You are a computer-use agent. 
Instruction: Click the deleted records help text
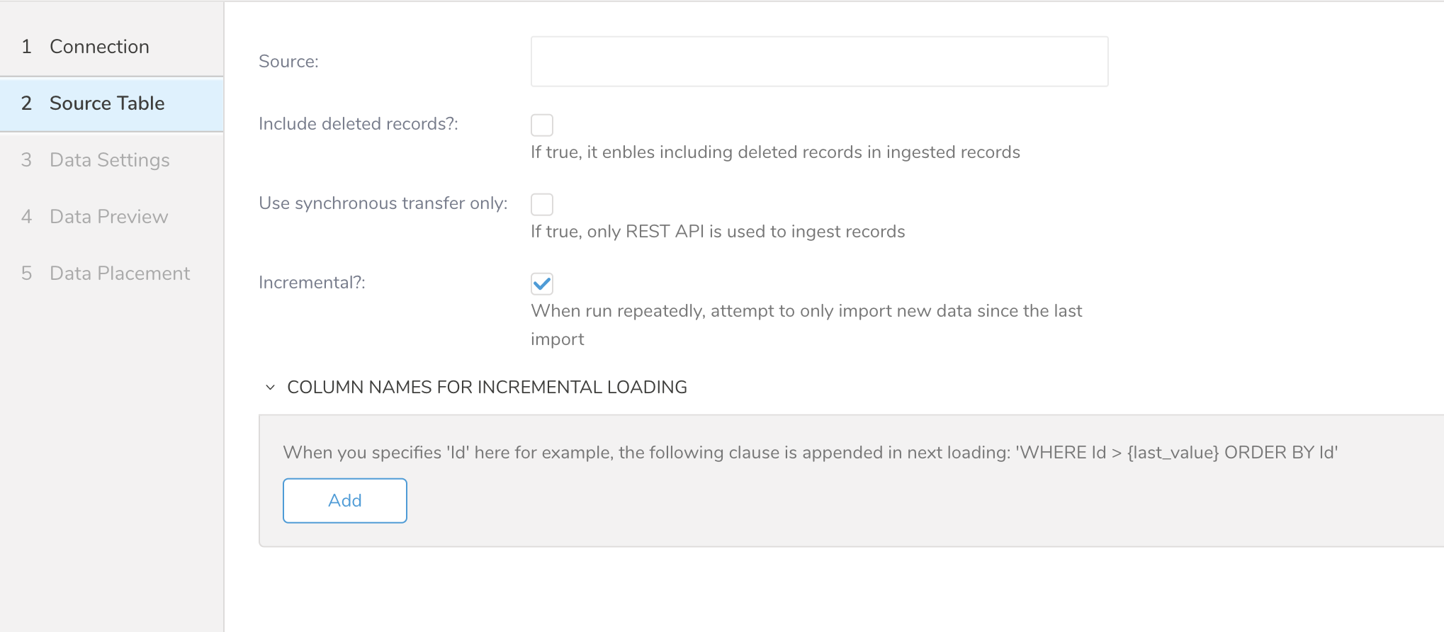[775, 152]
